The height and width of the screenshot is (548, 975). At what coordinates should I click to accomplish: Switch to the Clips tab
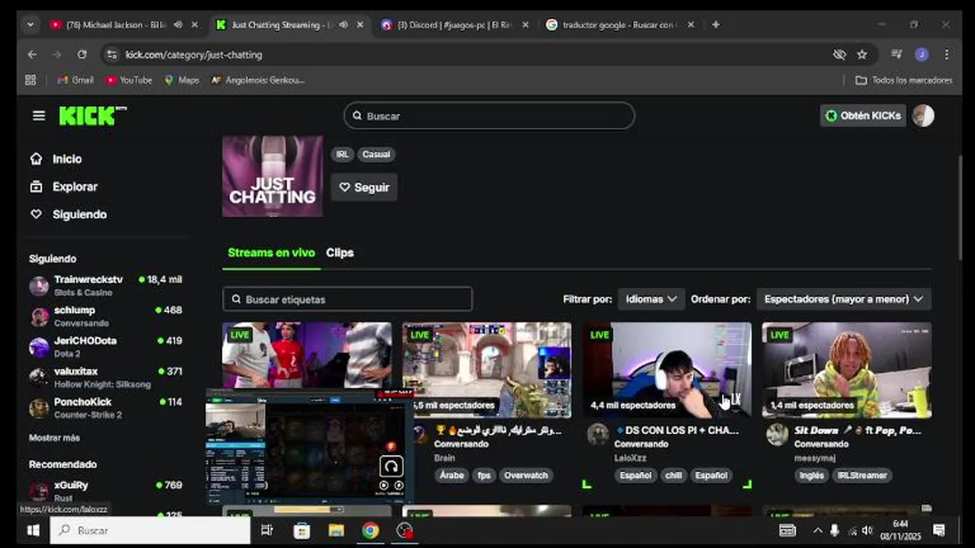[340, 253]
